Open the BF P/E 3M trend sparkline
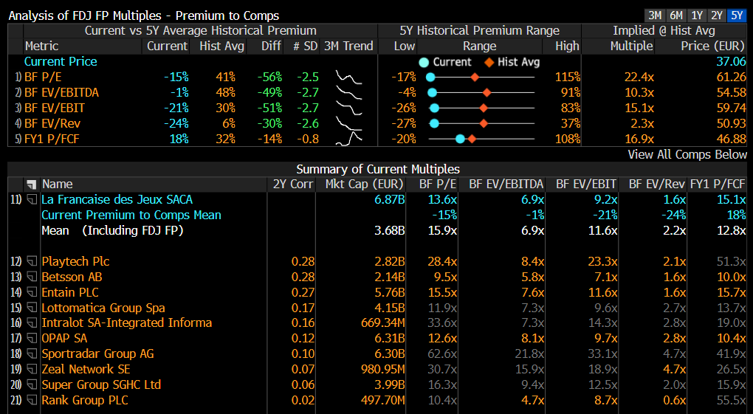753x414 pixels. 348,77
